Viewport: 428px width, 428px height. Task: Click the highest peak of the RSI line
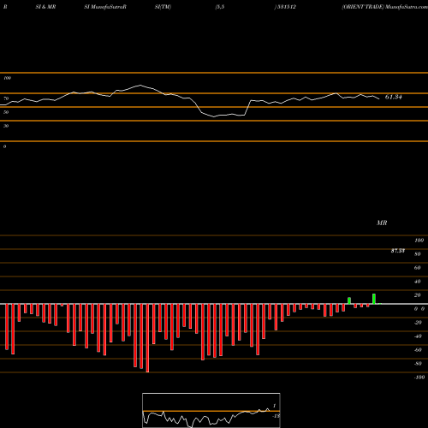pyautogui.click(x=140, y=85)
